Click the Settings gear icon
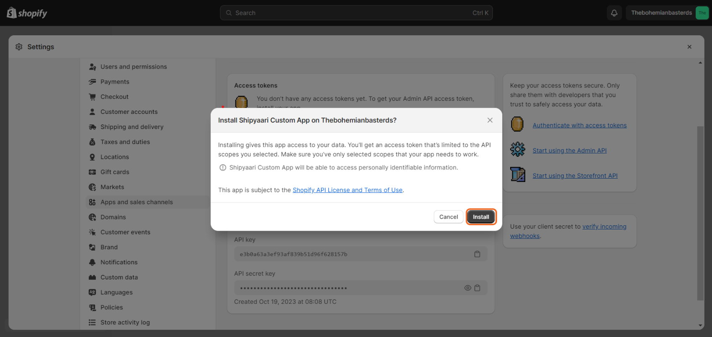Image resolution: width=712 pixels, height=337 pixels. [19, 47]
